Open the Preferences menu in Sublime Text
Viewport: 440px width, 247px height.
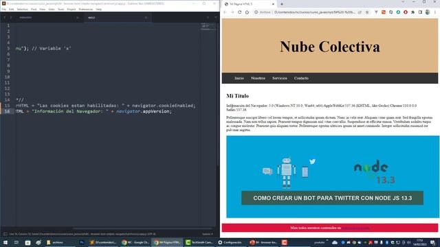pyautogui.click(x=85, y=9)
